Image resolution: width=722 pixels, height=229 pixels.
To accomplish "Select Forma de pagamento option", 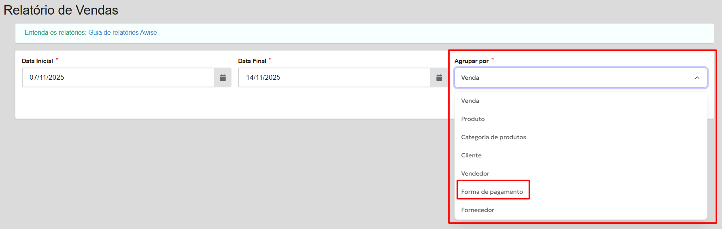I will coord(492,192).
